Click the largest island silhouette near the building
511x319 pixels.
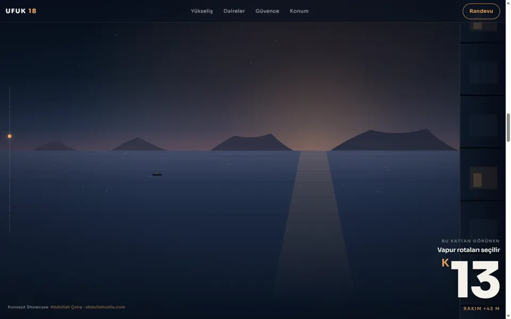pyautogui.click(x=394, y=140)
